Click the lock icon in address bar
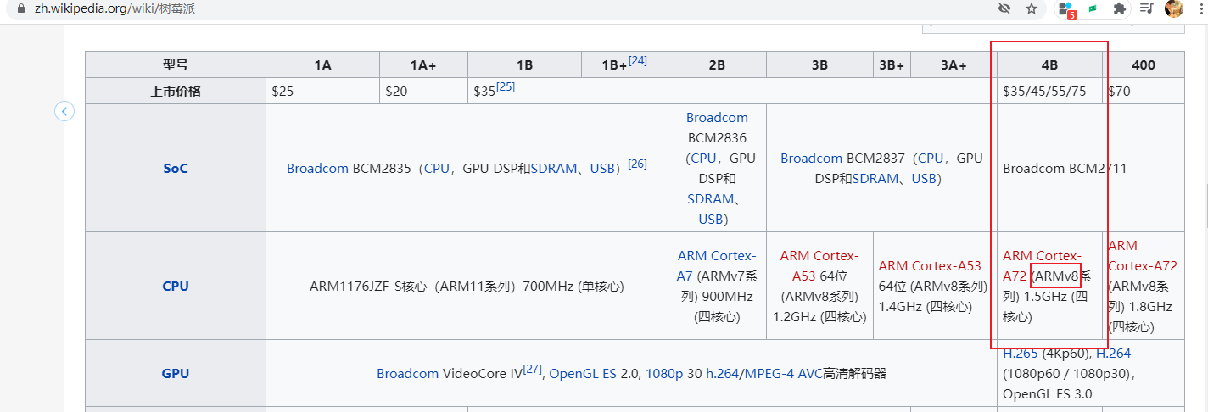The width and height of the screenshot is (1208, 412). (21, 8)
